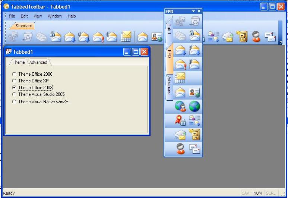Click the globe with user icon in FPD panel
The height and width of the screenshot is (198, 288).
coord(180,106)
